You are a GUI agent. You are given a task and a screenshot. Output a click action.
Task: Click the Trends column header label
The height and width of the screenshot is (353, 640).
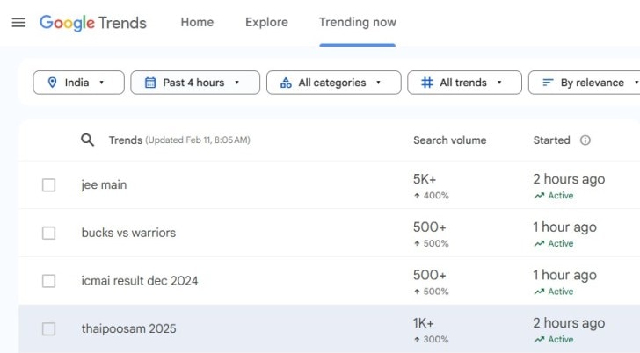point(126,140)
